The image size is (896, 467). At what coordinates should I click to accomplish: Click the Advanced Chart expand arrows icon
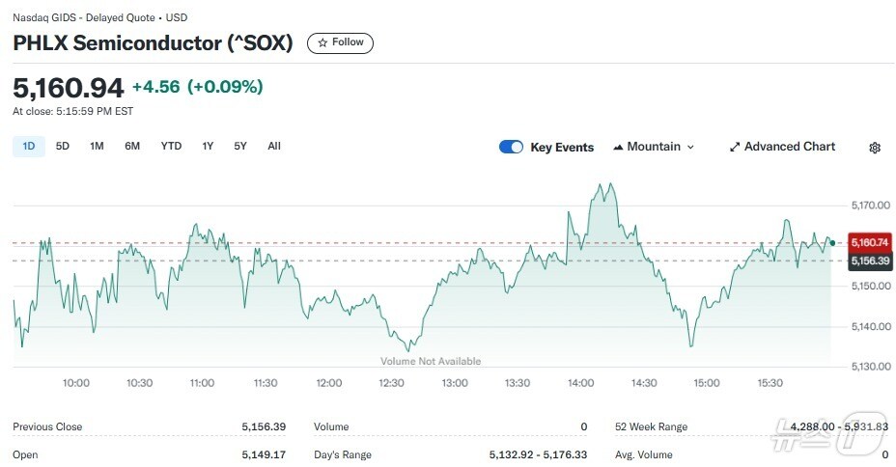tap(735, 148)
